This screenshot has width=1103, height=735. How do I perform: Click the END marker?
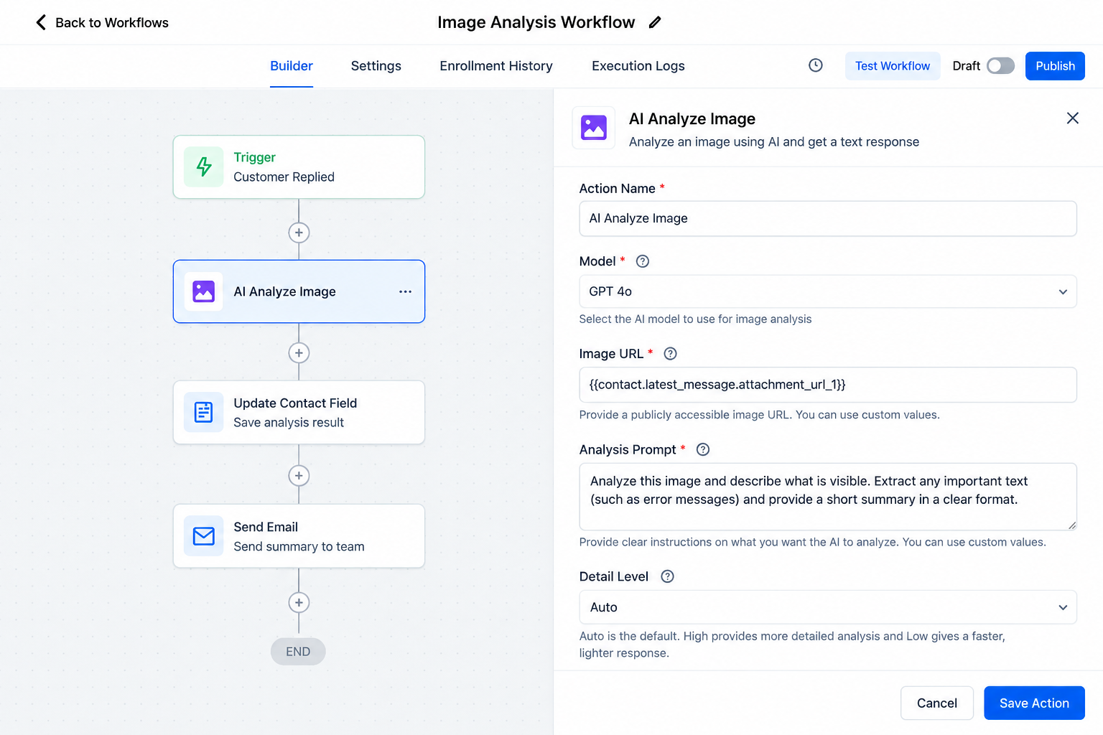coord(298,652)
